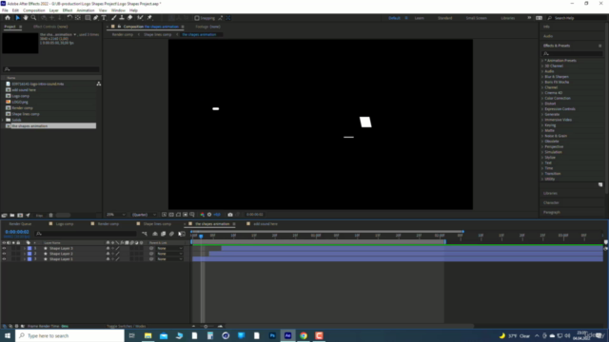Hide Shape Layer 1 with its eye icon
Screen dimensions: 609x342
tap(4, 259)
